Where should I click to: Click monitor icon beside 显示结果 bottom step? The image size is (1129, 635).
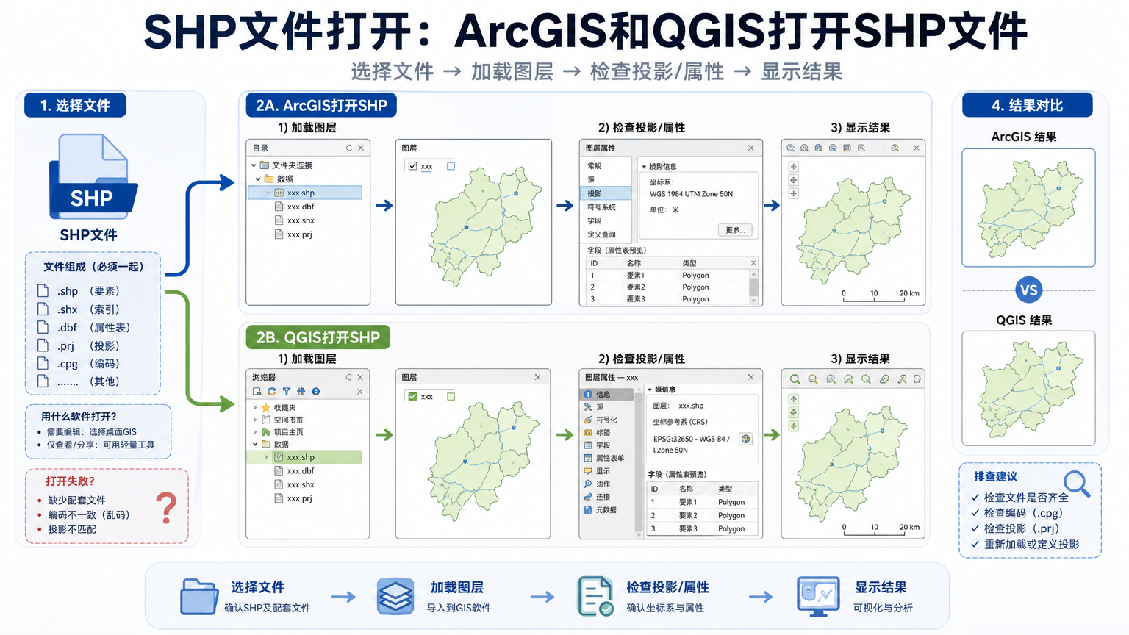pos(818,597)
